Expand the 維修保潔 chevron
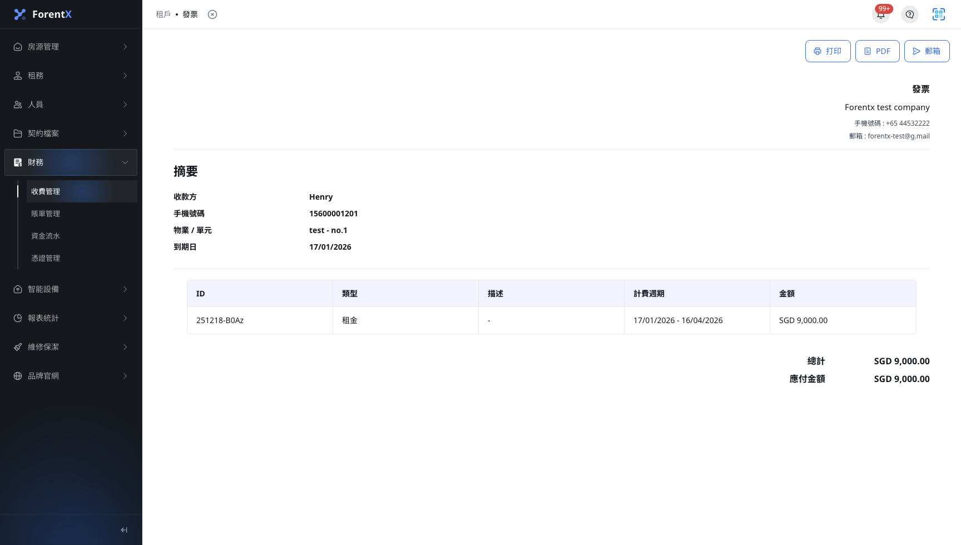The height and width of the screenshot is (545, 961). click(x=125, y=347)
